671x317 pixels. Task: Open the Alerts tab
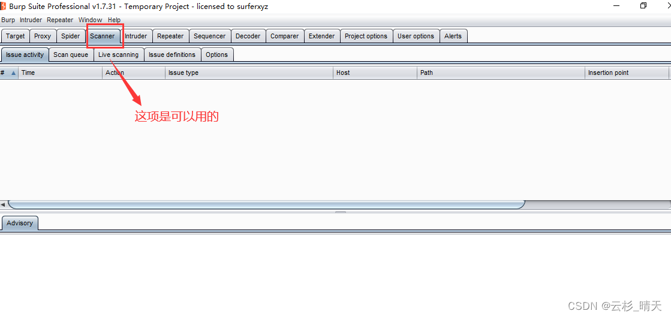point(453,36)
